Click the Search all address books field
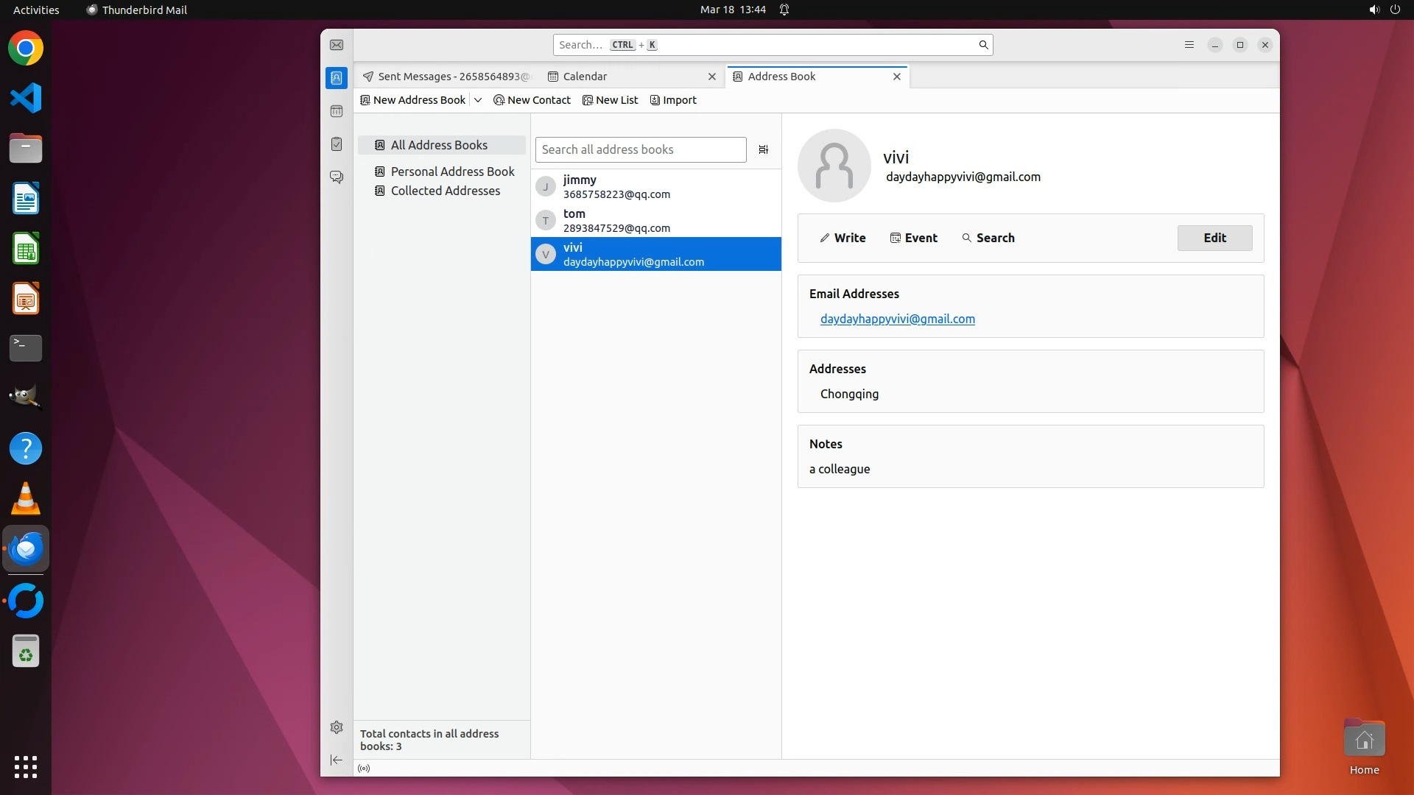 [x=640, y=149]
